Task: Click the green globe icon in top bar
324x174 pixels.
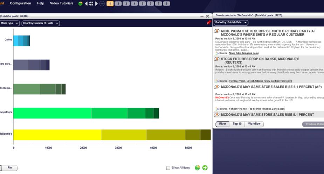Action: pos(80,3)
